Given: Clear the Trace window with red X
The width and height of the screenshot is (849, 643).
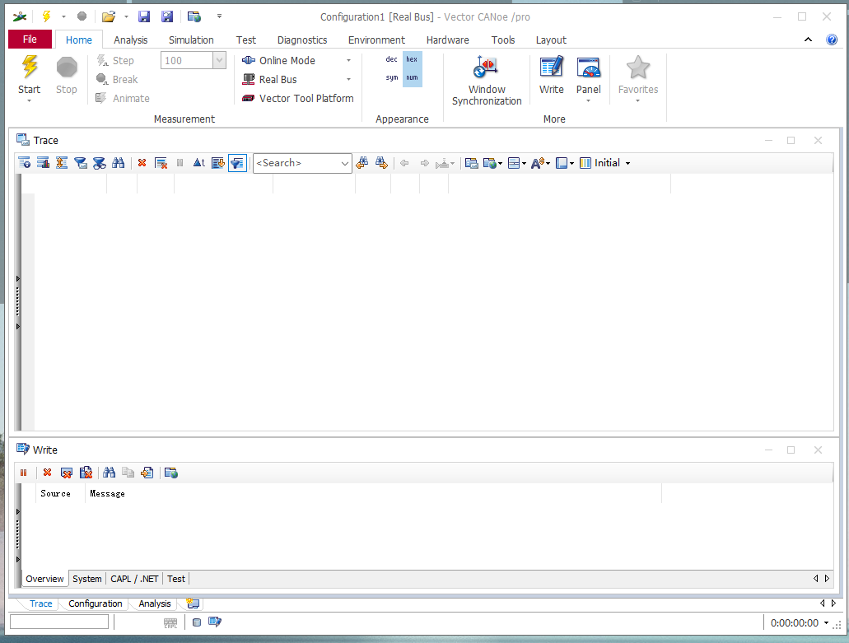Looking at the screenshot, I should 142,163.
